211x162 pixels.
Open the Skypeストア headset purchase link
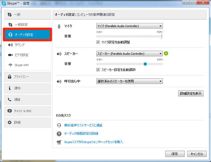click(93, 142)
